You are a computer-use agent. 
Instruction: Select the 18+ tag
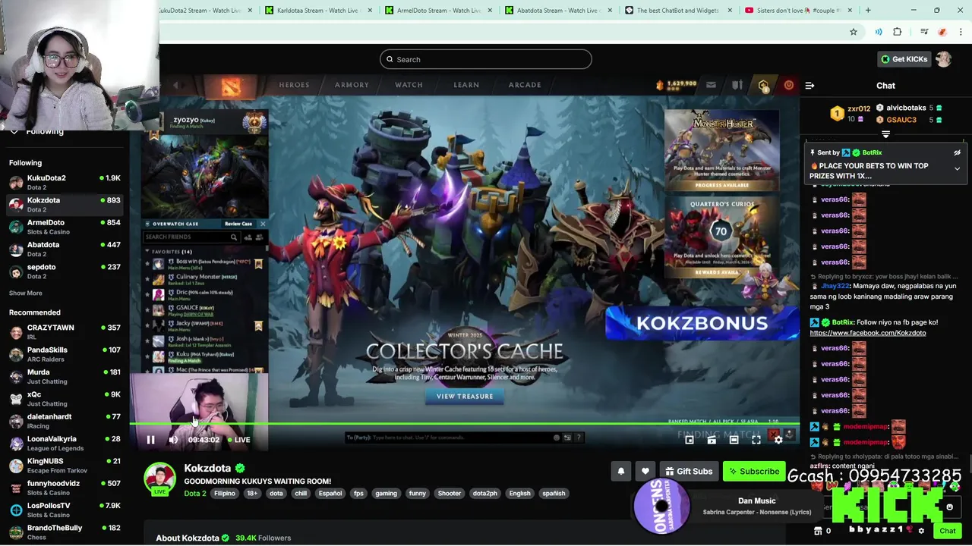(252, 494)
